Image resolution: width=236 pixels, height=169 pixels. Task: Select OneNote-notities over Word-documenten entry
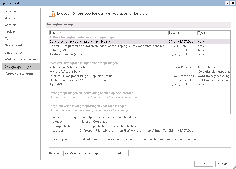point(78,80)
